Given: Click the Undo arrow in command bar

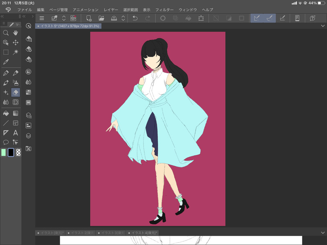Looking at the screenshot, I should (135, 18).
